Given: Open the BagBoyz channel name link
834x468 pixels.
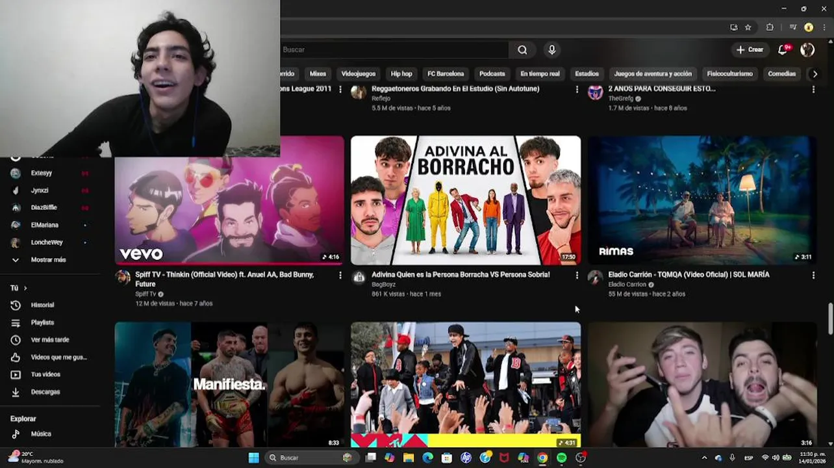Looking at the screenshot, I should [x=383, y=285].
